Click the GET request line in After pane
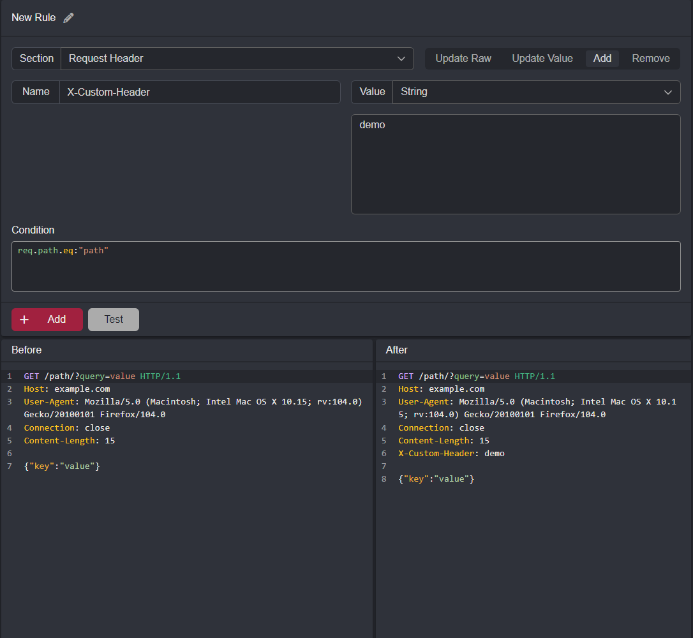The width and height of the screenshot is (693, 638). [477, 376]
